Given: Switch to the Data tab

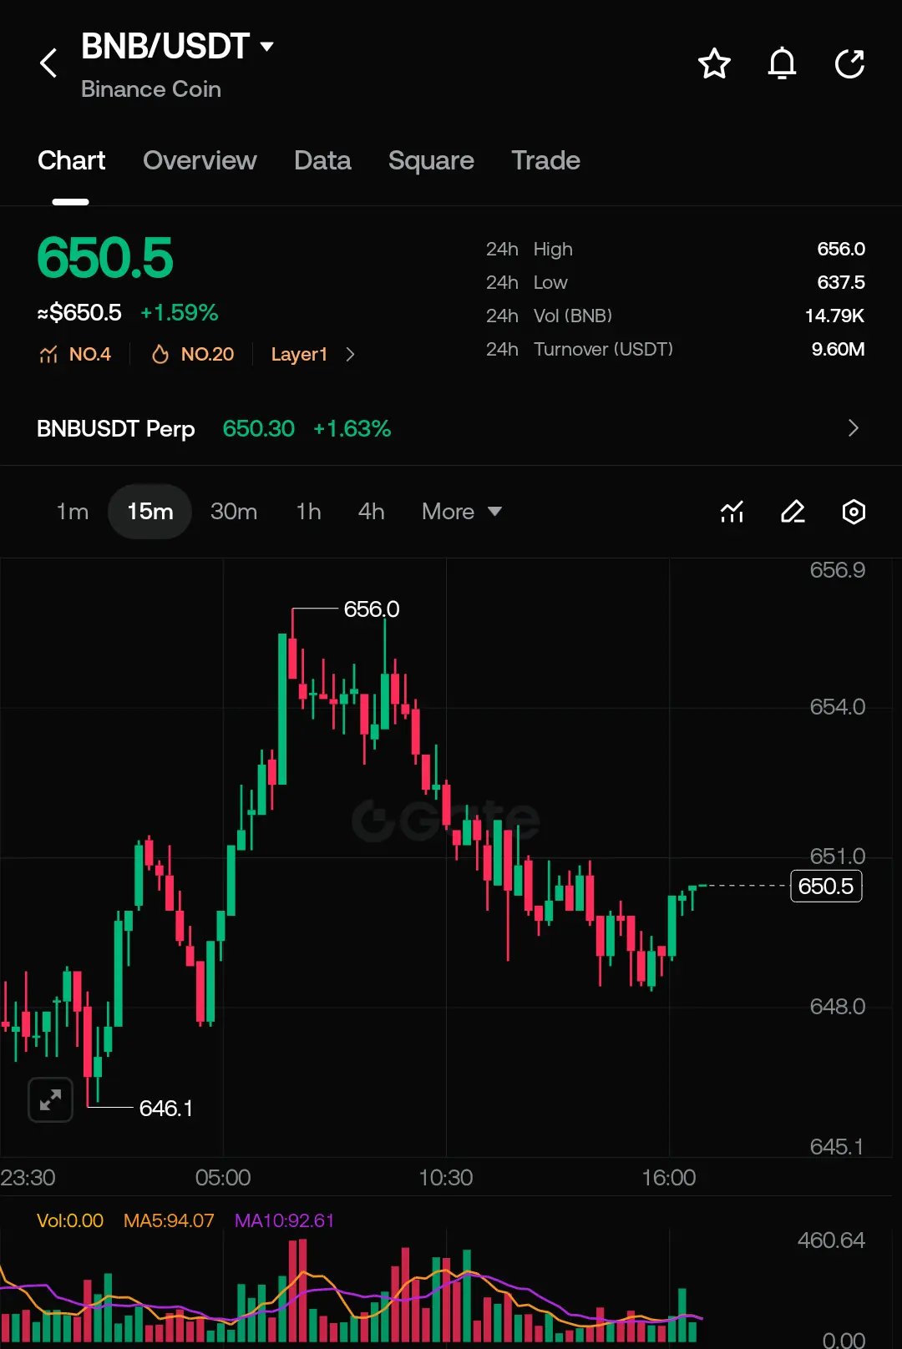Looking at the screenshot, I should pos(322,160).
